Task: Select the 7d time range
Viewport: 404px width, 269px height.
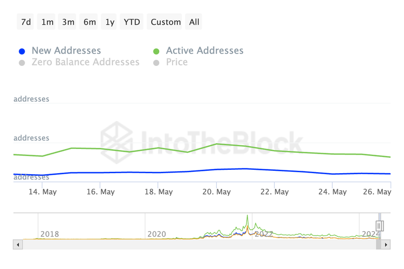Action: pos(26,22)
